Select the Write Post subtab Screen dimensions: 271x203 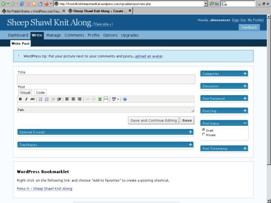pyautogui.click(x=20, y=43)
